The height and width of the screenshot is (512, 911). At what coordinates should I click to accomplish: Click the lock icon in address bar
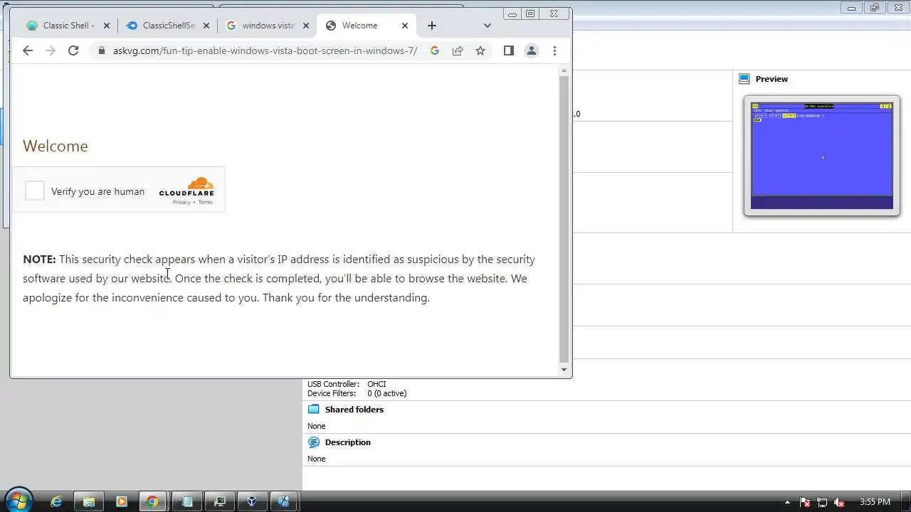101,50
